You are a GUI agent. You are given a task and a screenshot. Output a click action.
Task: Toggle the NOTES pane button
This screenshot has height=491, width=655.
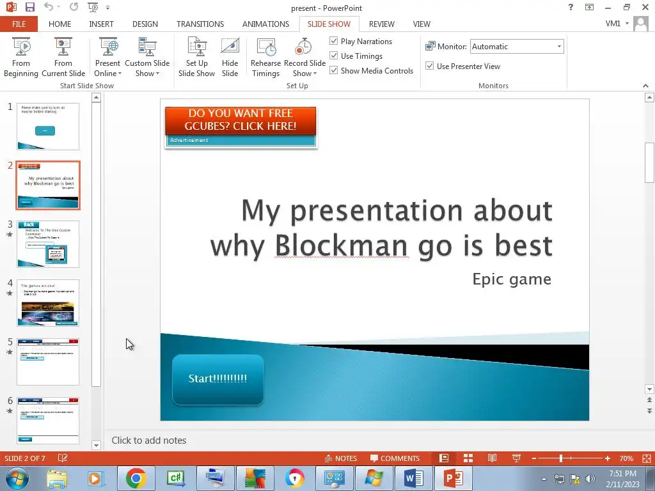tap(341, 458)
